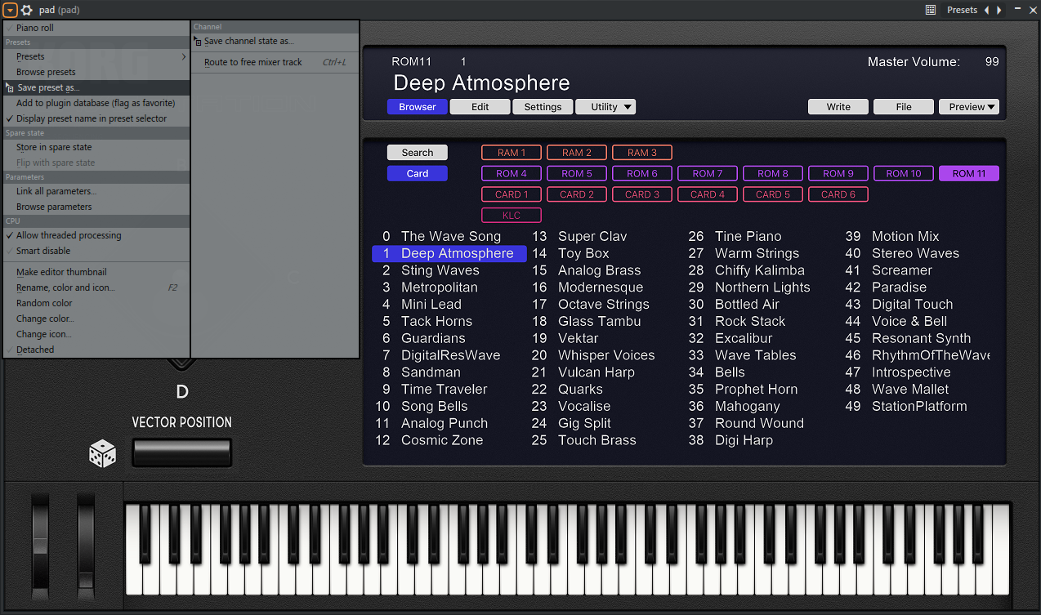Select the Northern Lights preset
The height and width of the screenshot is (615, 1041).
[x=762, y=287]
